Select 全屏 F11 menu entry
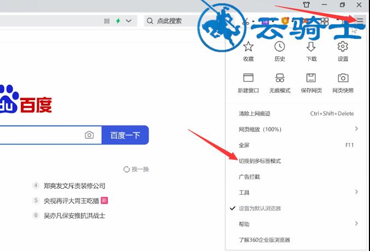370x251 pixels. click(296, 145)
